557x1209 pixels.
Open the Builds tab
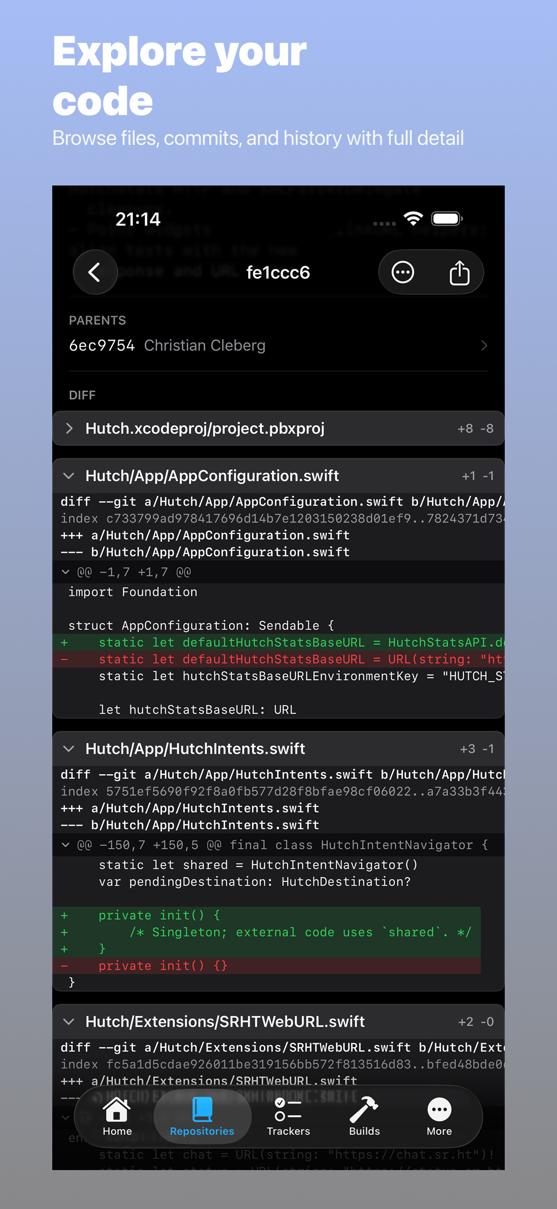(364, 1116)
